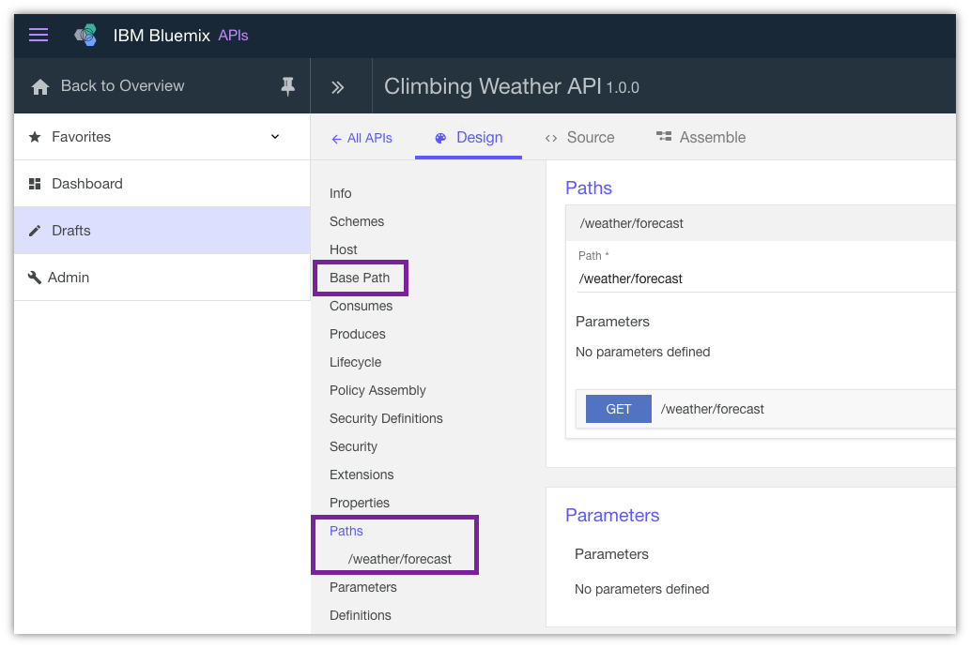Click the code brackets icon next to Source
Screen dimensions: 970x648
[552, 137]
